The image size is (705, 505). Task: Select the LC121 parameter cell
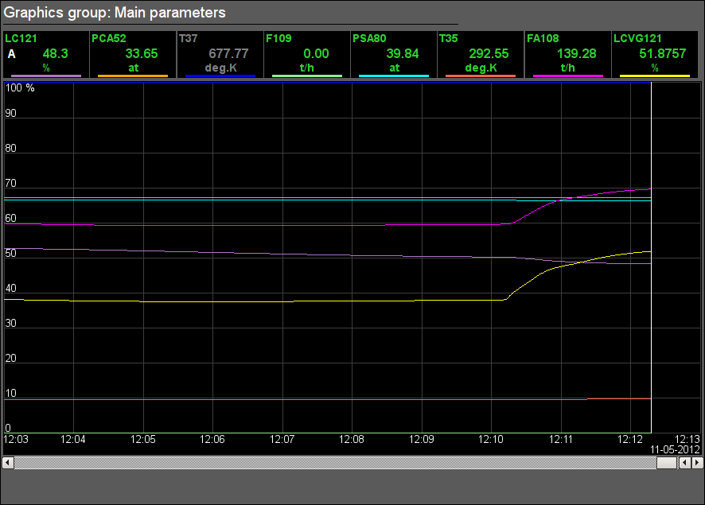coord(46,55)
